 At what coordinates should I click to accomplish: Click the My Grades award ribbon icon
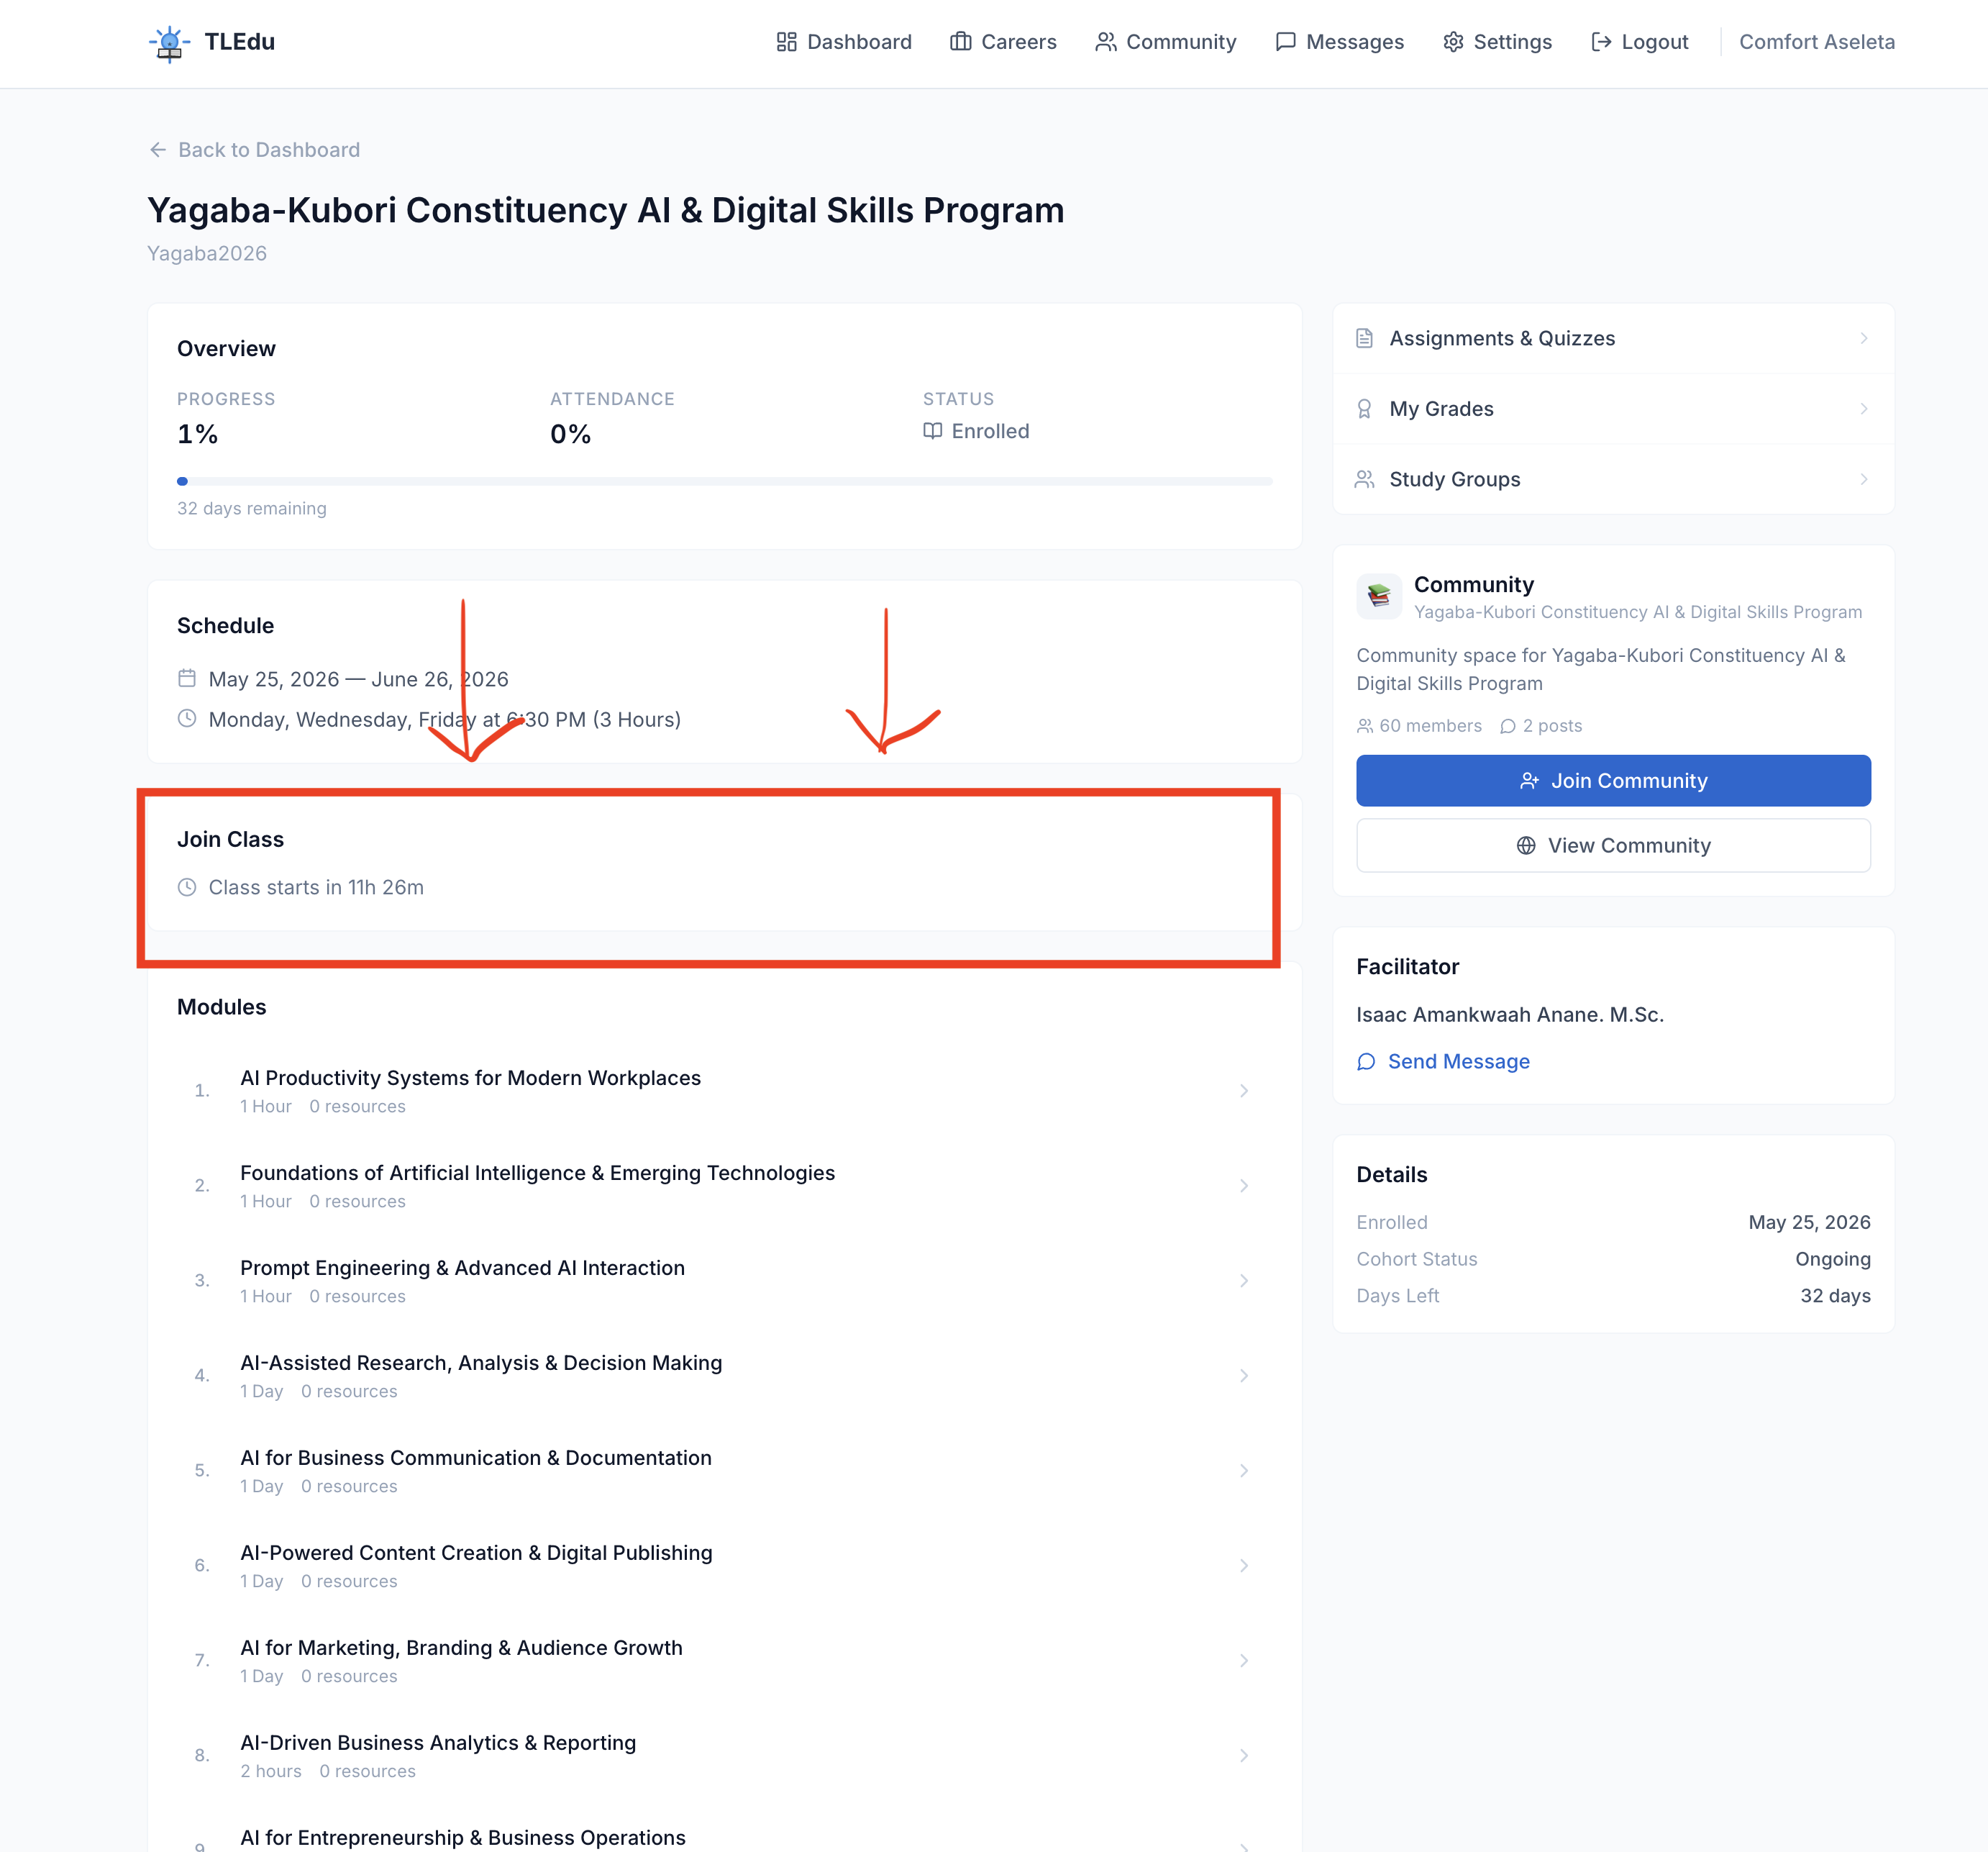tap(1364, 408)
